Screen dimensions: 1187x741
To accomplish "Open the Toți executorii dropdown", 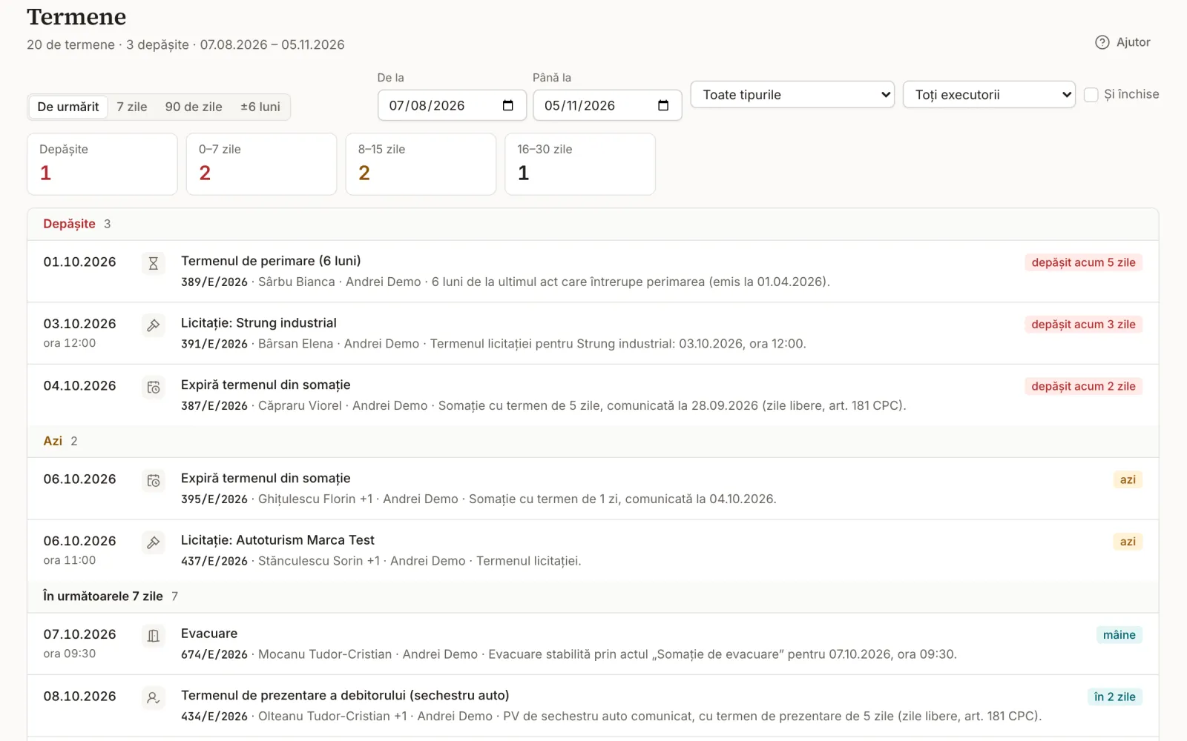I will (989, 95).
